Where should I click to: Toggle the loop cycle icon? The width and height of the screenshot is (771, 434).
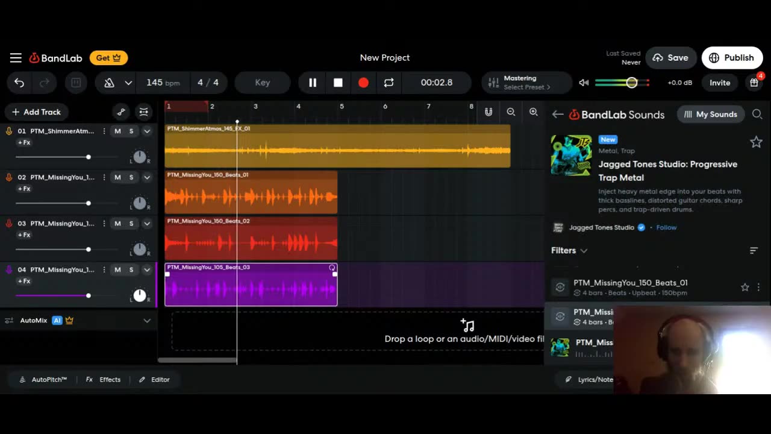[x=389, y=83]
